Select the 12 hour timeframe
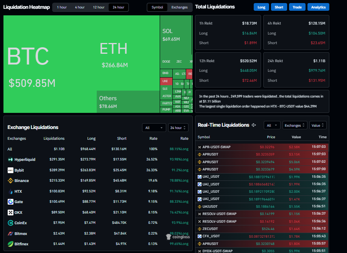Viewport: 347px width, 253px height. pyautogui.click(x=98, y=7)
